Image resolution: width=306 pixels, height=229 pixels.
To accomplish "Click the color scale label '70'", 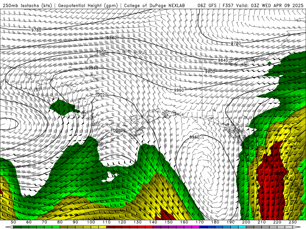I will click(x=44, y=222).
